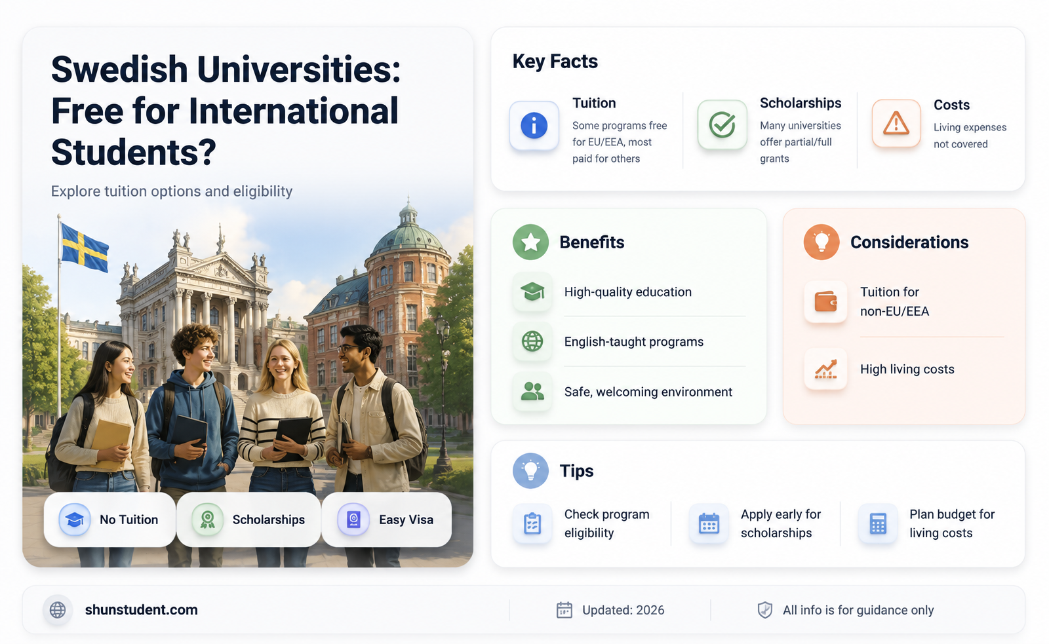Select the Easy Visa badge
1049x644 pixels.
click(387, 520)
